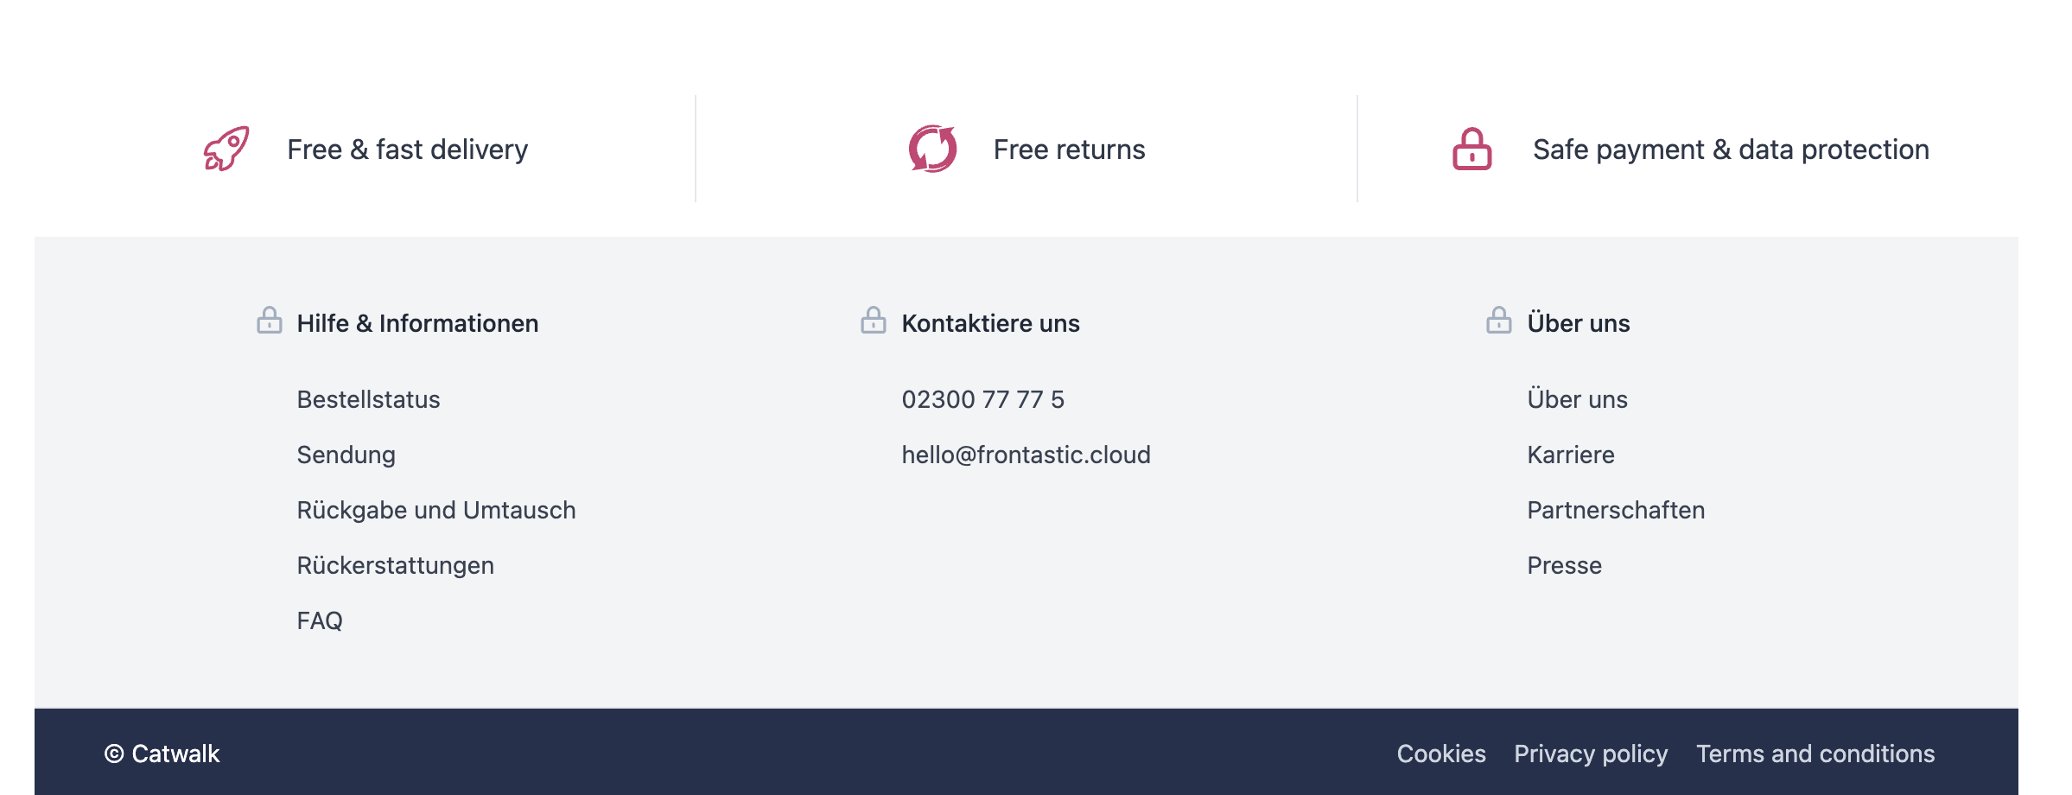2072x795 pixels.
Task: Click the rocket delivery icon
Action: [x=226, y=149]
